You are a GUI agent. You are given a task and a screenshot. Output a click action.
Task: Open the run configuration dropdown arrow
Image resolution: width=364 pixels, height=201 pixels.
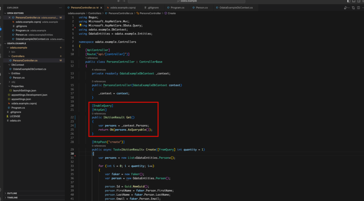point(349,8)
